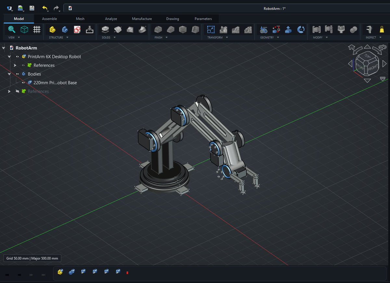Toggle visibility of 220mm Pri...obot Base body
The image size is (390, 283).
point(23,83)
